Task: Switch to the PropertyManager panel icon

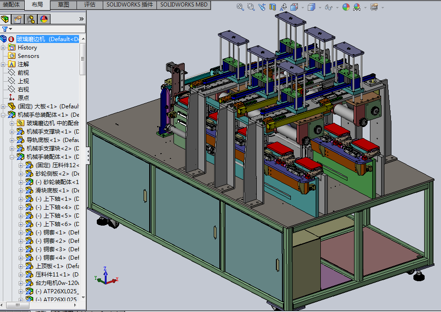Action: coord(18,19)
